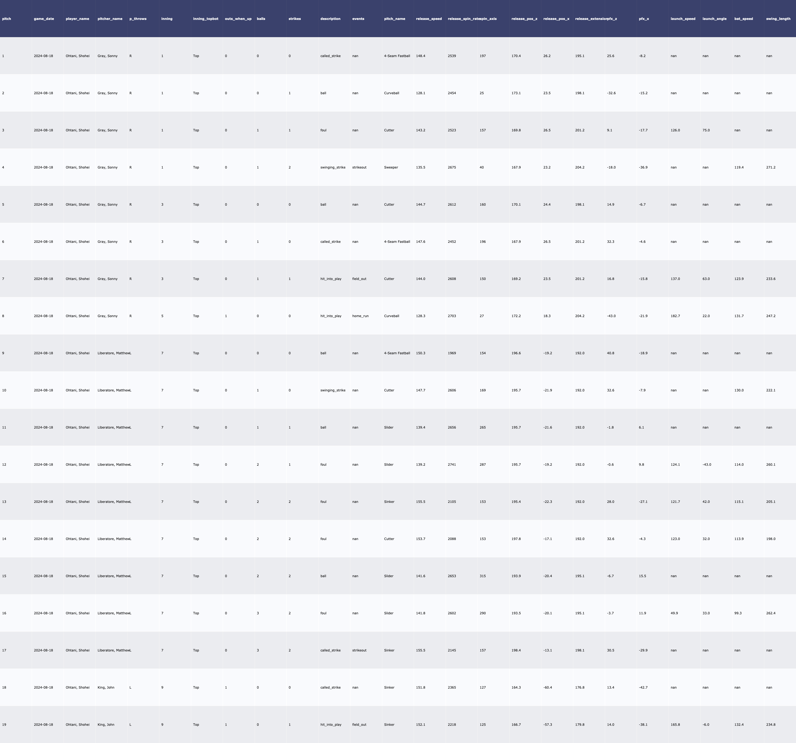
Task: Select spin rate cell 2741
Action: [x=452, y=465]
